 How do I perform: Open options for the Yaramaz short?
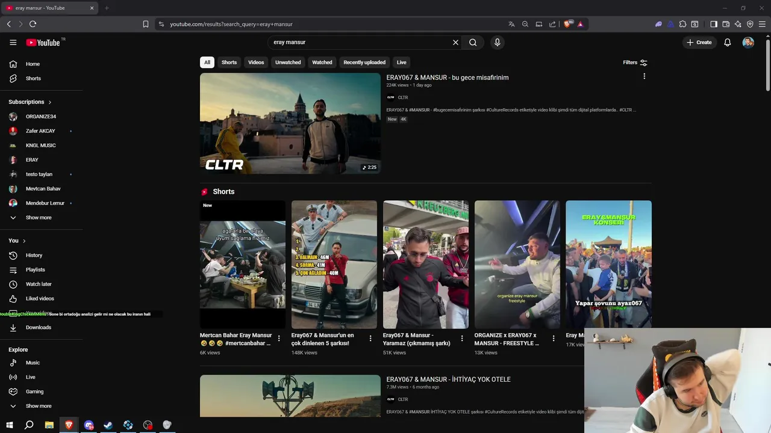[x=462, y=339]
